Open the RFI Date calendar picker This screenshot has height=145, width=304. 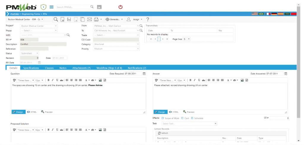[39, 63]
